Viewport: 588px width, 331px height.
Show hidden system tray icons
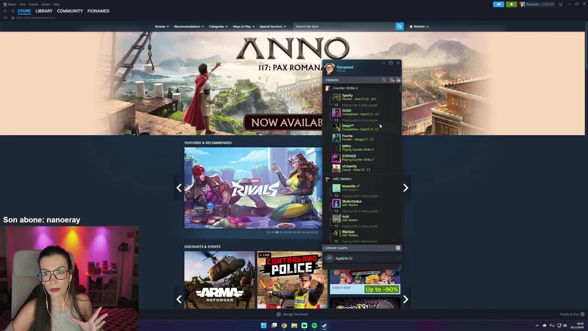537,325
